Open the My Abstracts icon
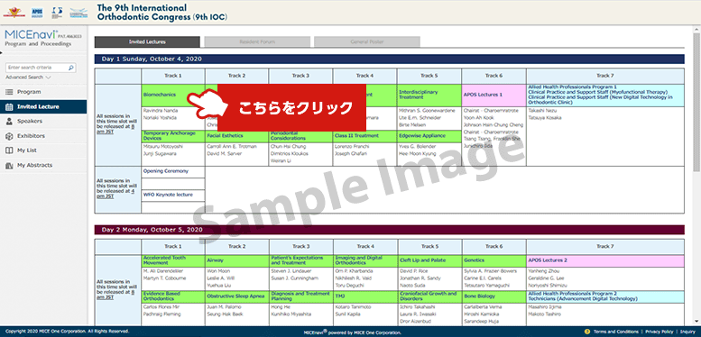701x337 pixels. pos(9,166)
